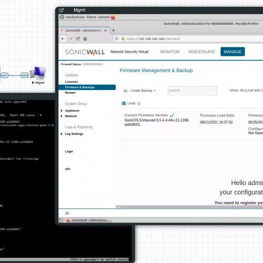Switch to the MONITOR tab
This screenshot has height=263, width=263.
coord(170,52)
